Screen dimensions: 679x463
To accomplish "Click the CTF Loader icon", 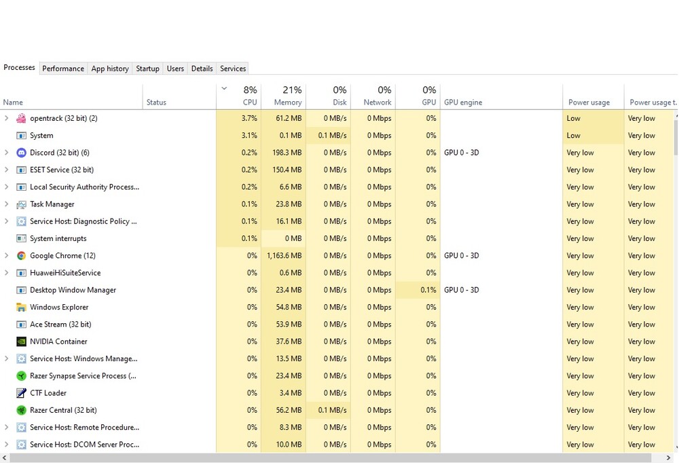I will (x=21, y=393).
